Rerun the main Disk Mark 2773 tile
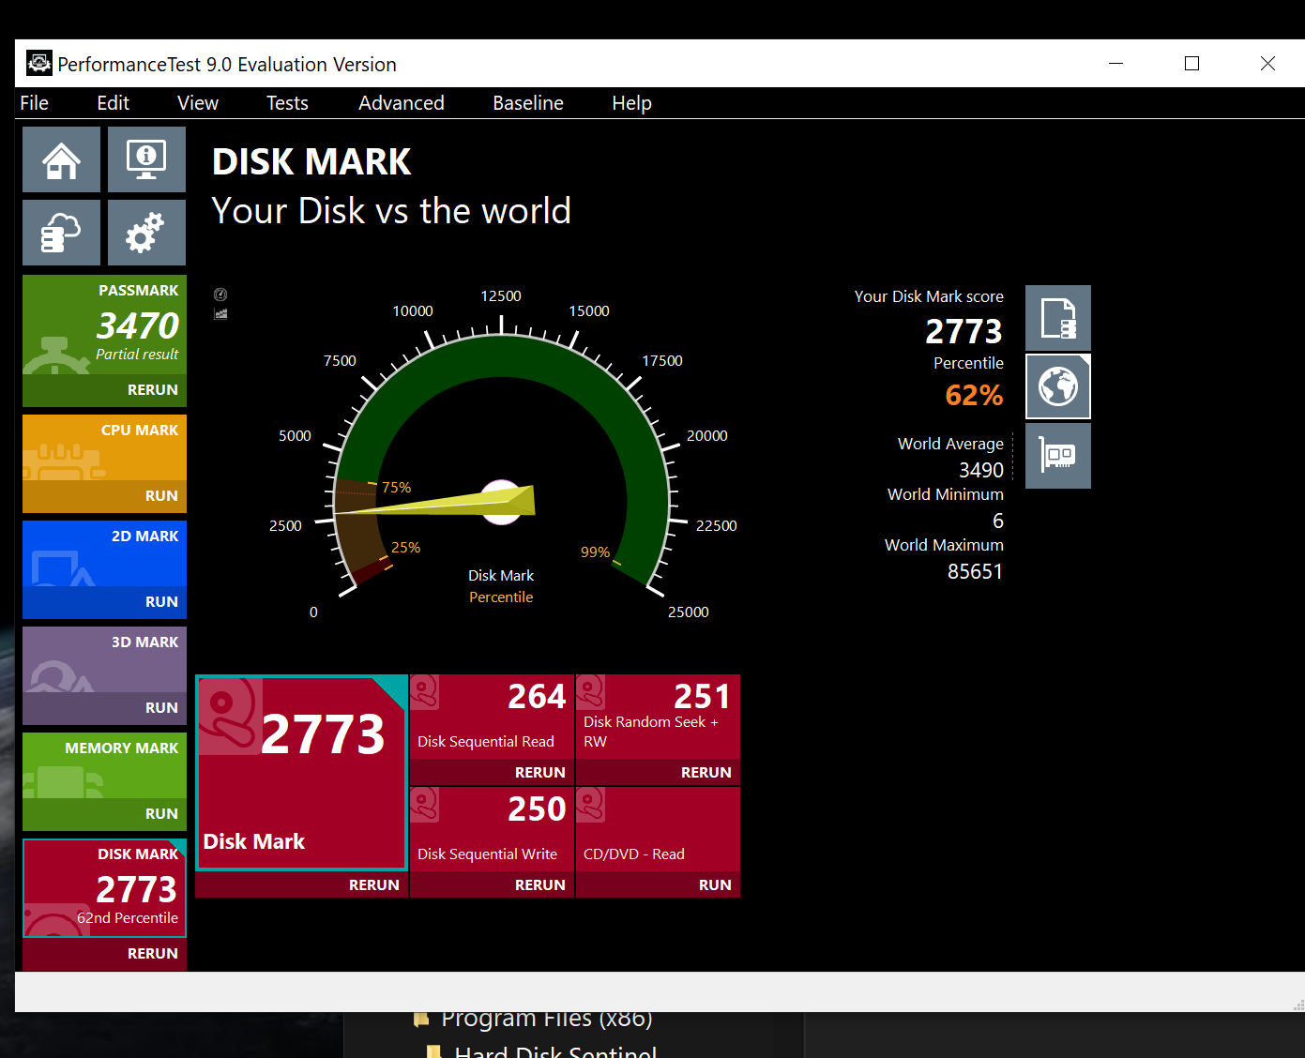The image size is (1305, 1058). [x=301, y=884]
